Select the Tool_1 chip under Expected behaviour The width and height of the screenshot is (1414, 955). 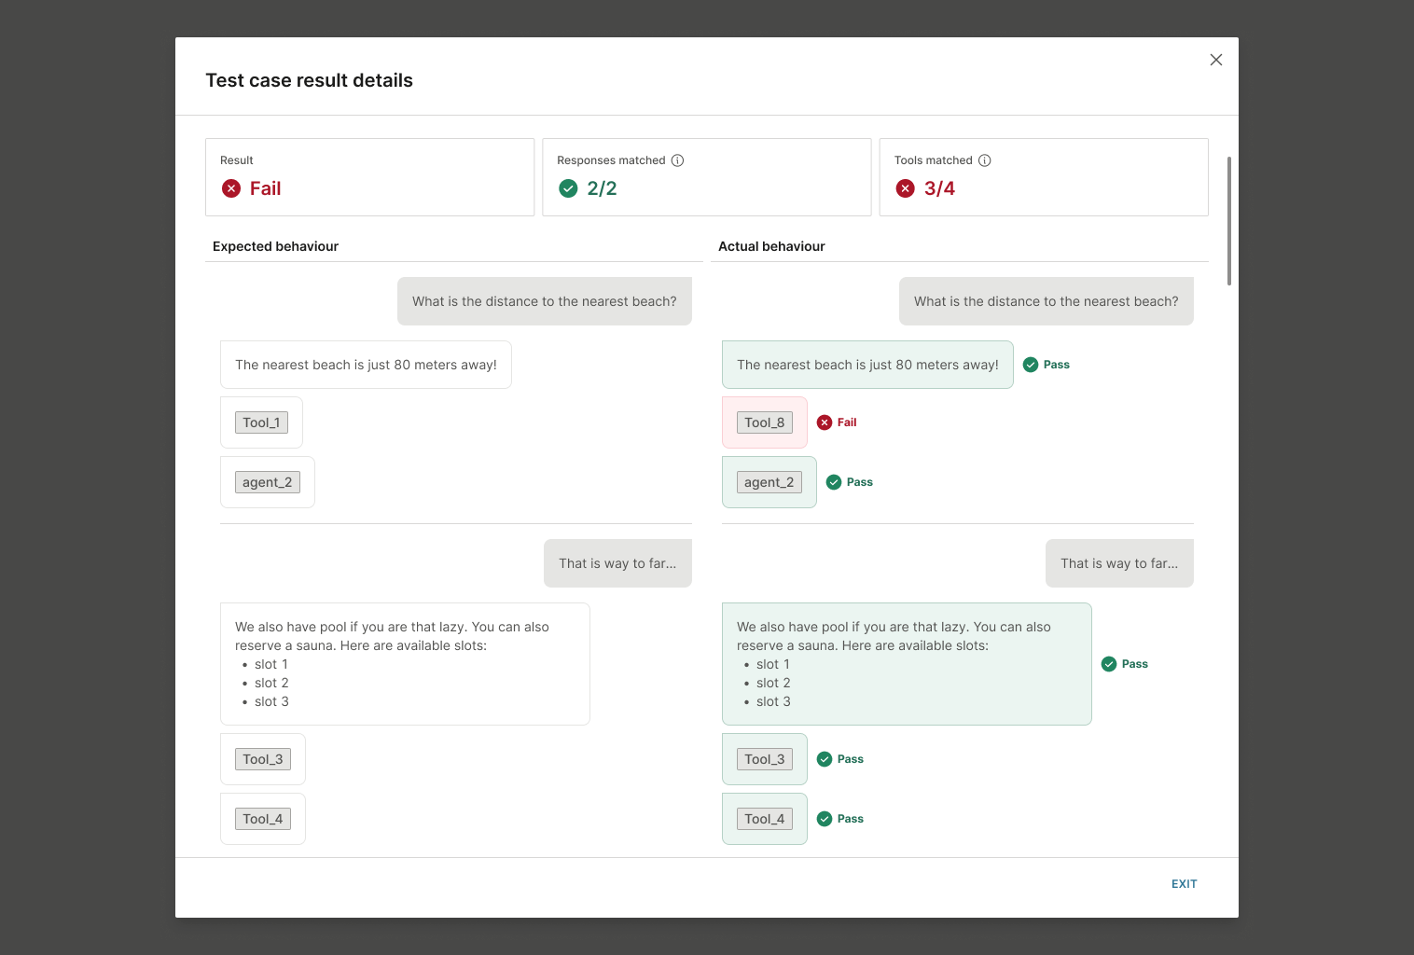261,422
